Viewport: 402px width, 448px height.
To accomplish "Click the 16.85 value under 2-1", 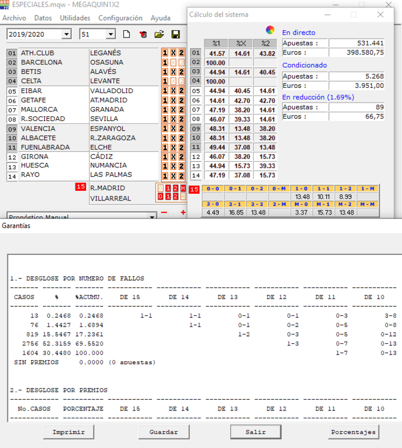I will [x=236, y=213].
